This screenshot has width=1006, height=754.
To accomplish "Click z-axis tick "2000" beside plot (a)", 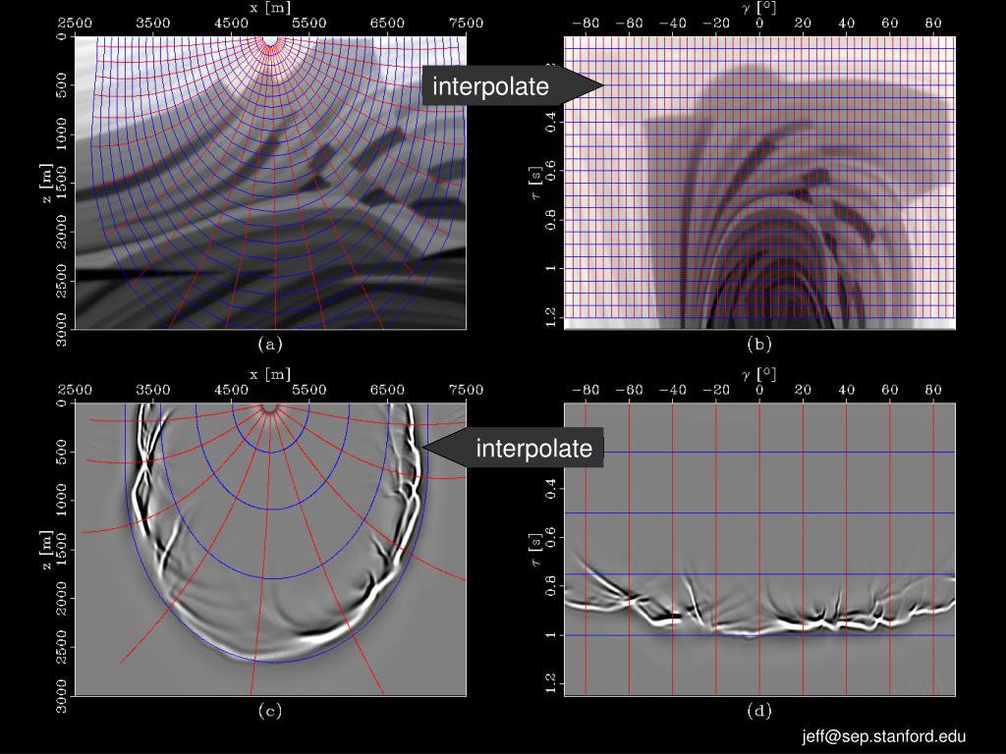I will click(62, 232).
